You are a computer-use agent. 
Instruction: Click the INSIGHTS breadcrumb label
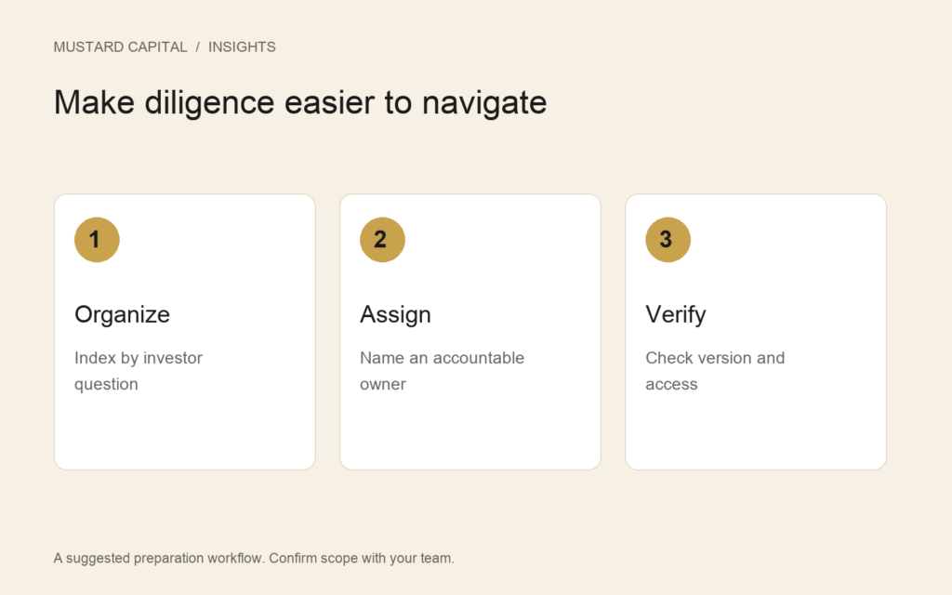pyautogui.click(x=242, y=46)
